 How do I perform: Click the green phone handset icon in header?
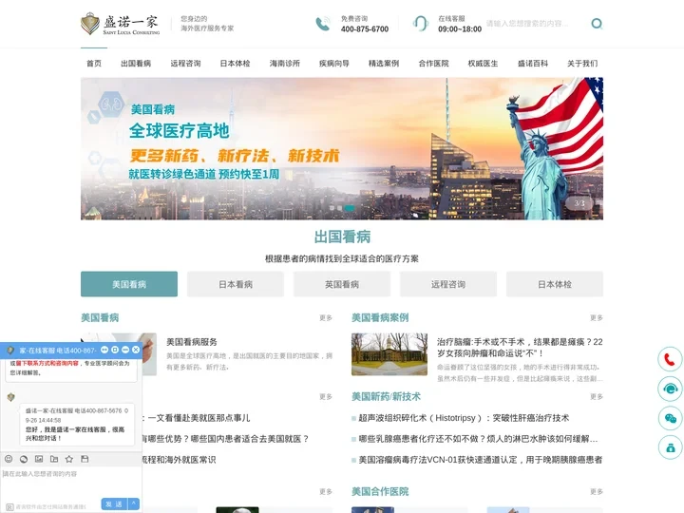323,24
